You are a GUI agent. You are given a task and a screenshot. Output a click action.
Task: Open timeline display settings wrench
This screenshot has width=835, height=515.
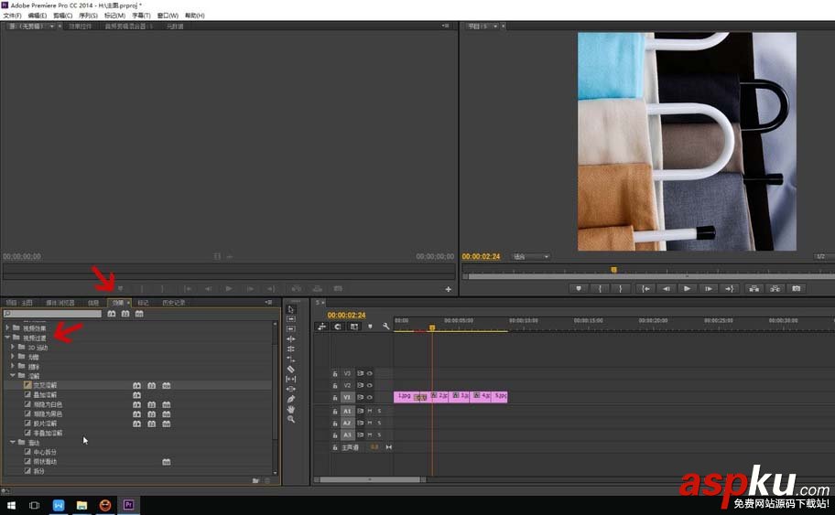pos(386,327)
